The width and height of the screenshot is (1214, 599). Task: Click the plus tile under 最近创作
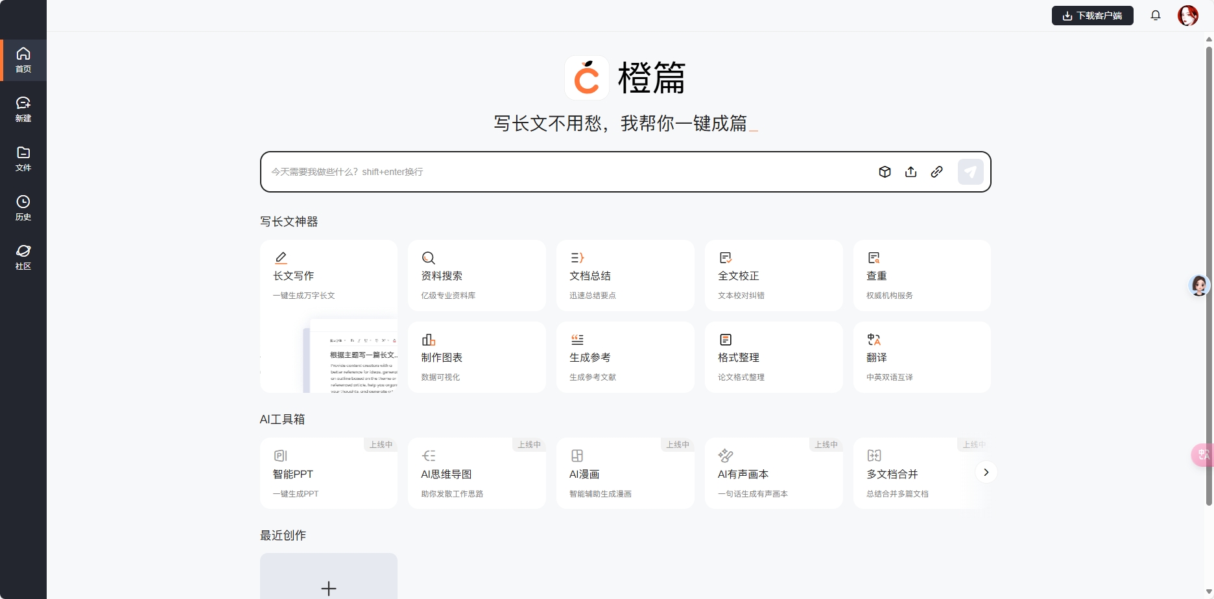[329, 577]
